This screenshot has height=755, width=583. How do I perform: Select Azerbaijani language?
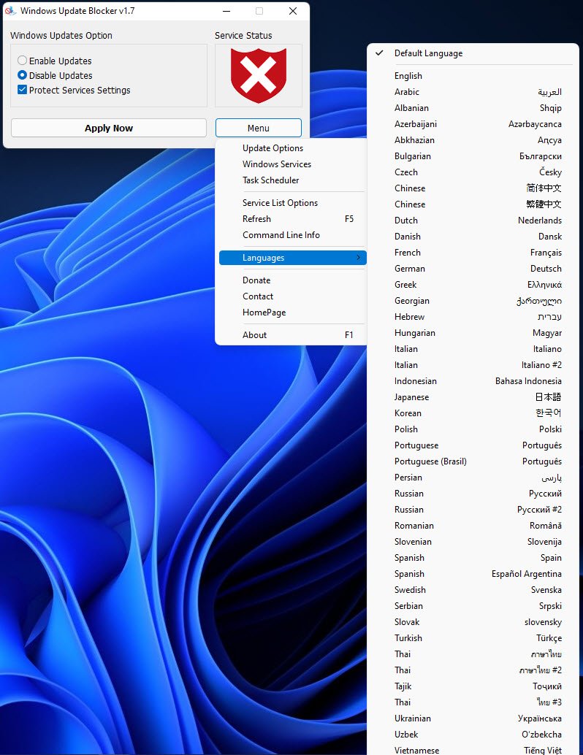[x=473, y=123]
